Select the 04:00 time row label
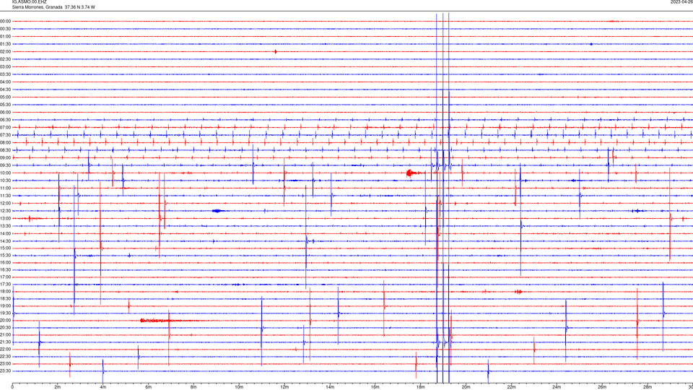 tap(6, 82)
